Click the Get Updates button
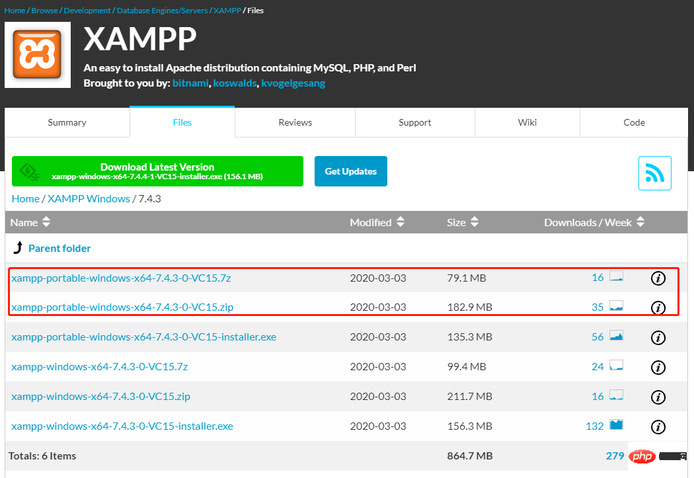The image size is (694, 478). [350, 171]
